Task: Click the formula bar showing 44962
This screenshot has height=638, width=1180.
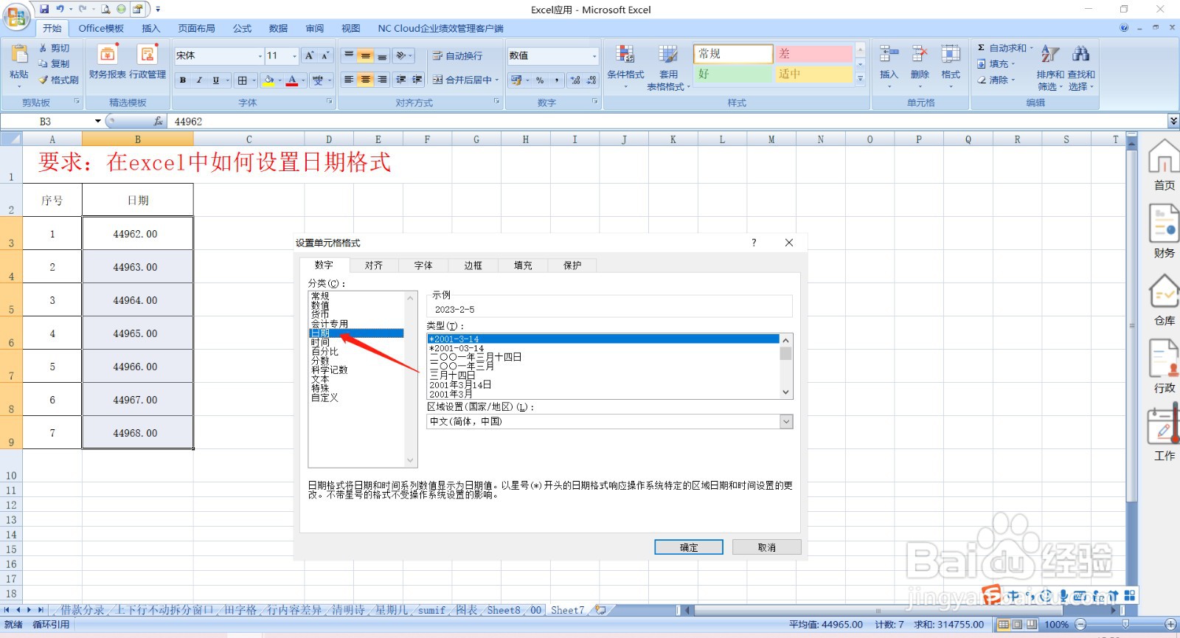Action: pyautogui.click(x=667, y=121)
